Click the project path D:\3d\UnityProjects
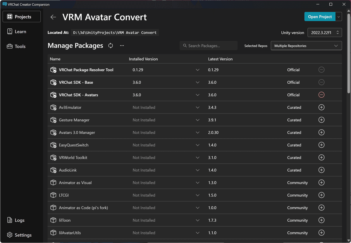 [115, 32]
